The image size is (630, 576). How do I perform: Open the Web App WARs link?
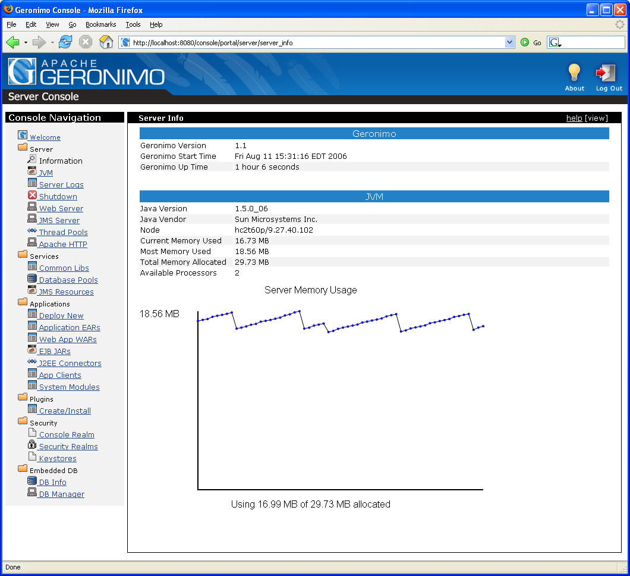click(x=68, y=340)
